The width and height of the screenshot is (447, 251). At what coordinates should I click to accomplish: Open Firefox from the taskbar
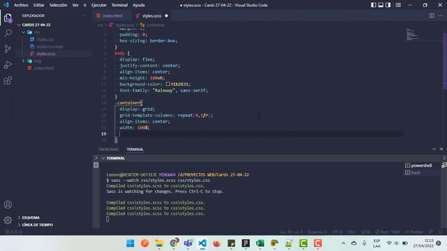[217, 243]
